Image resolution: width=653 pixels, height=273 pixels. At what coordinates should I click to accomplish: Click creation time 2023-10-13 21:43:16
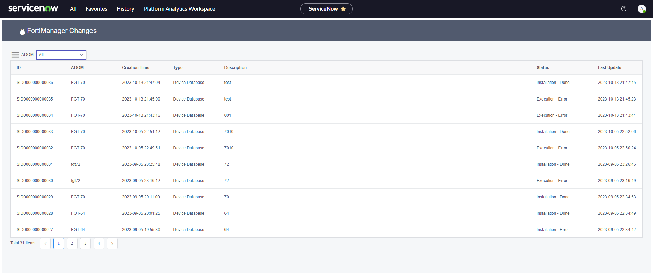(141, 115)
